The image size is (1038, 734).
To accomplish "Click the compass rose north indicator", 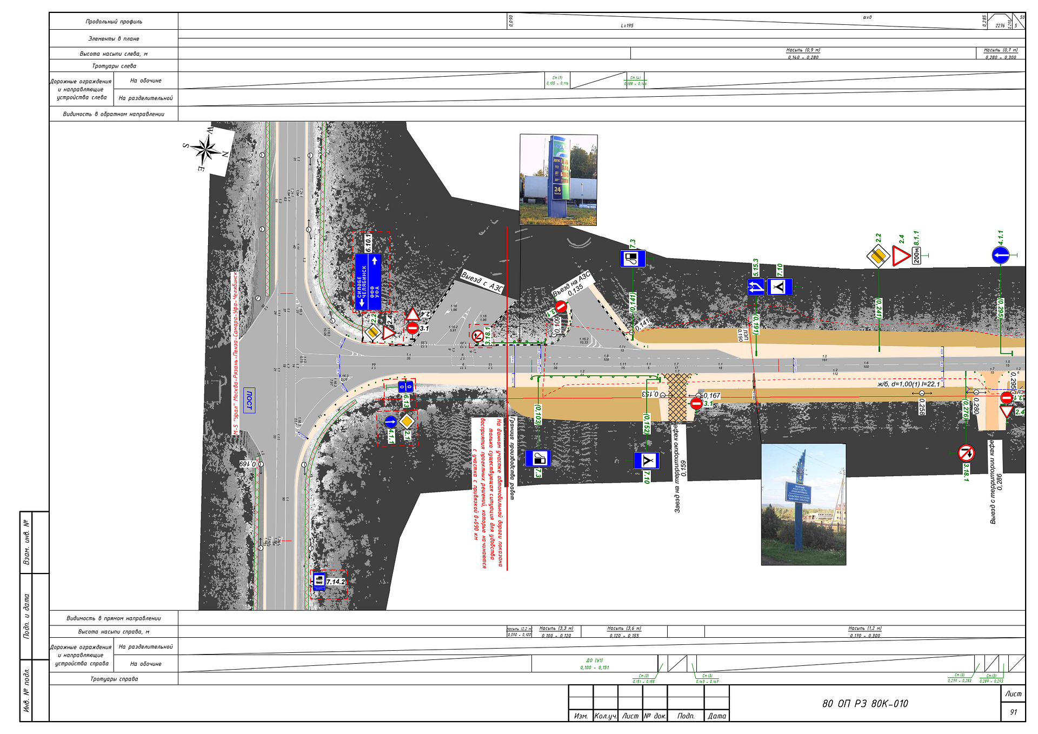I will (206, 149).
